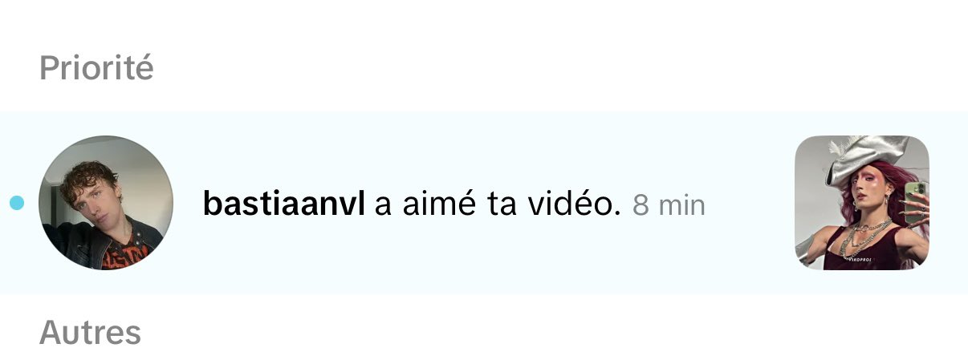Select the Priorité section header

(96, 68)
